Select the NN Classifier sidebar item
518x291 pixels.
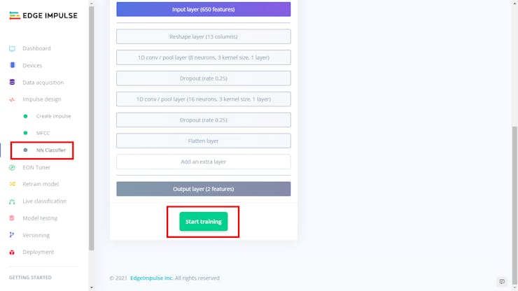[x=50, y=150]
